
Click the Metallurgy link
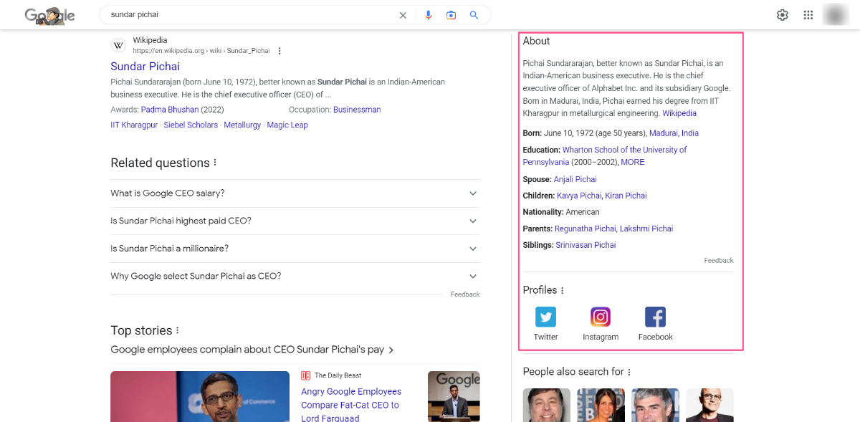242,125
